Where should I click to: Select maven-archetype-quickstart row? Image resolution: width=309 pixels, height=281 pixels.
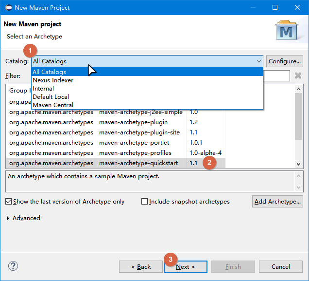coord(116,163)
